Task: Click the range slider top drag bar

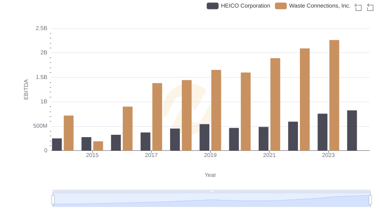Action: (211, 191)
